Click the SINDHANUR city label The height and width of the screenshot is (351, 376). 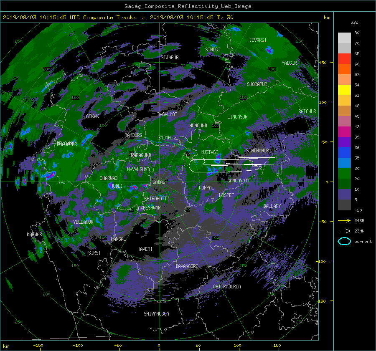[x=257, y=151]
